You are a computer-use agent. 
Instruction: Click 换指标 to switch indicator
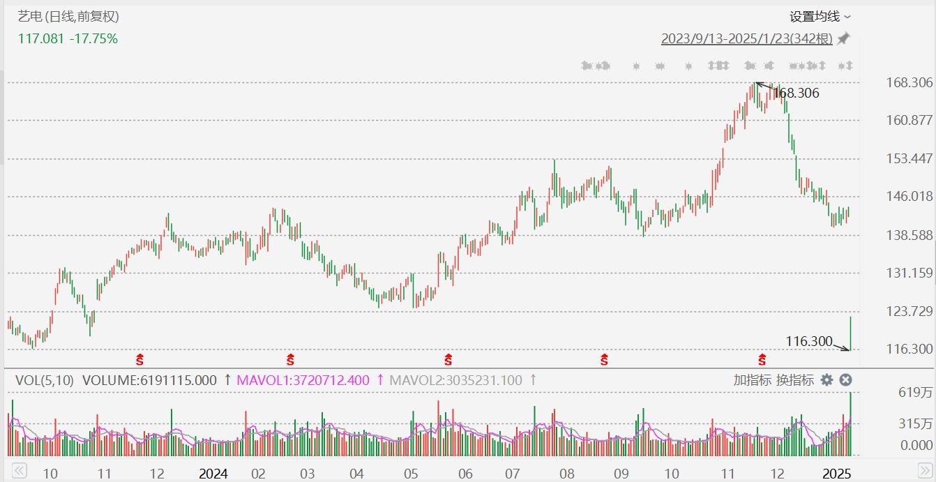click(795, 380)
